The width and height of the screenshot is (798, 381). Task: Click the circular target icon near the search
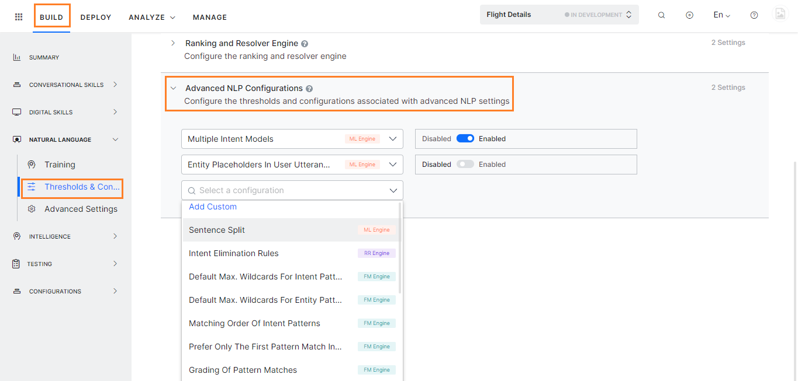pos(689,15)
